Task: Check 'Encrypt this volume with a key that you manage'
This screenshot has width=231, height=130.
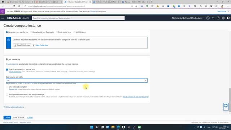Action: (x=7, y=95)
